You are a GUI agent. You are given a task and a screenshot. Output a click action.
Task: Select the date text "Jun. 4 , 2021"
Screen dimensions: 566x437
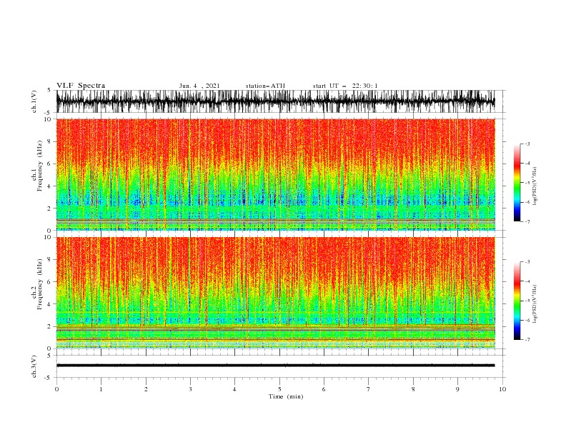[199, 86]
